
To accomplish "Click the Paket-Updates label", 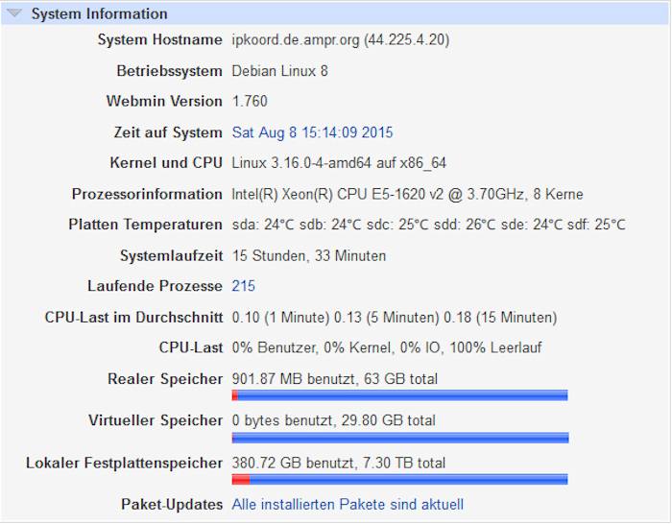I will [x=172, y=504].
